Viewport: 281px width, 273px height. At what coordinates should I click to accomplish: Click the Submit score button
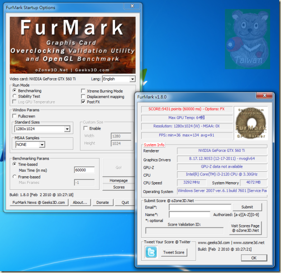[247, 207]
